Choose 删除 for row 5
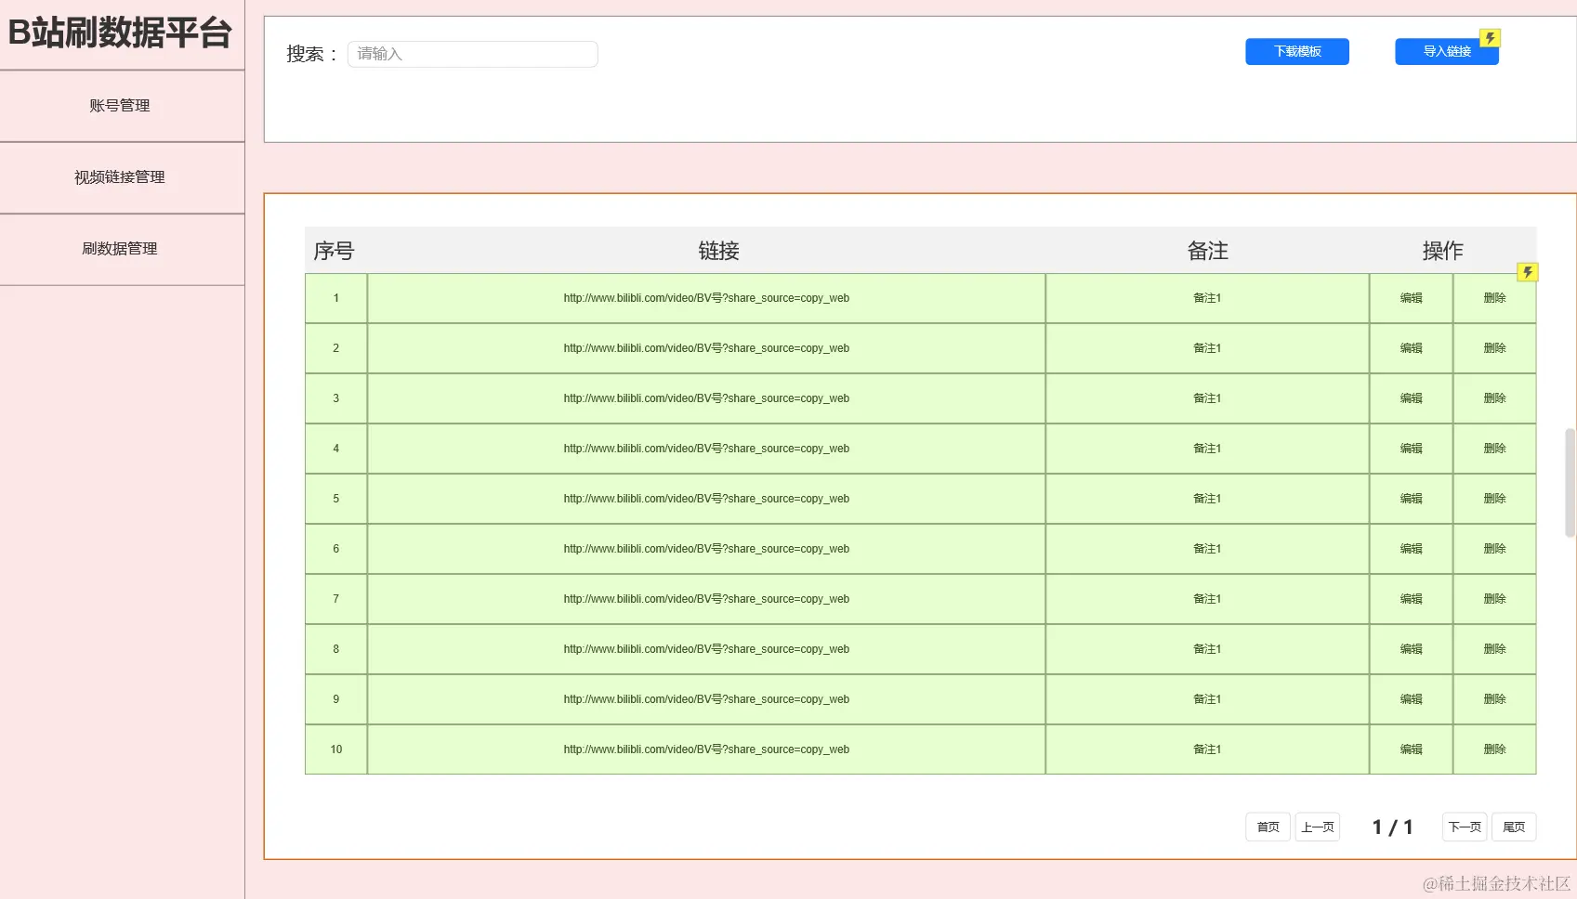 tap(1494, 499)
